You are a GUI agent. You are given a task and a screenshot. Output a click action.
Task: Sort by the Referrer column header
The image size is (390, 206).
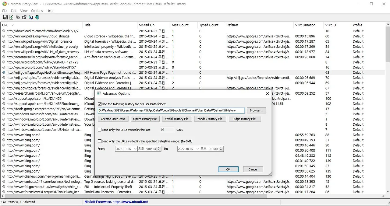point(260,25)
